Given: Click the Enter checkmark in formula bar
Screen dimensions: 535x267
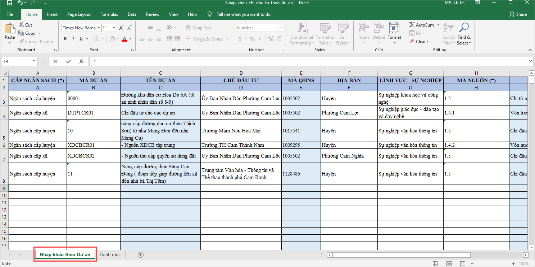Looking at the screenshot, I should (x=68, y=61).
